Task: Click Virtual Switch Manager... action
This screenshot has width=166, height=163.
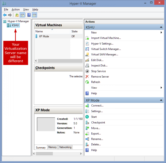Action: pyautogui.click(x=106, y=49)
